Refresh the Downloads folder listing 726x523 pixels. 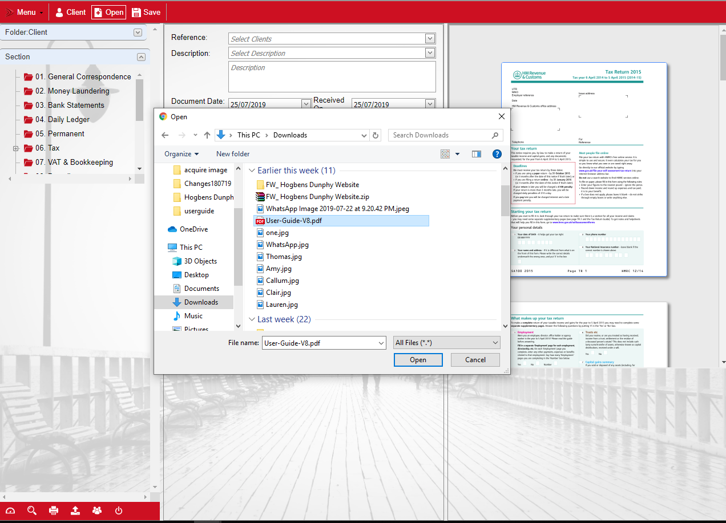(x=376, y=135)
